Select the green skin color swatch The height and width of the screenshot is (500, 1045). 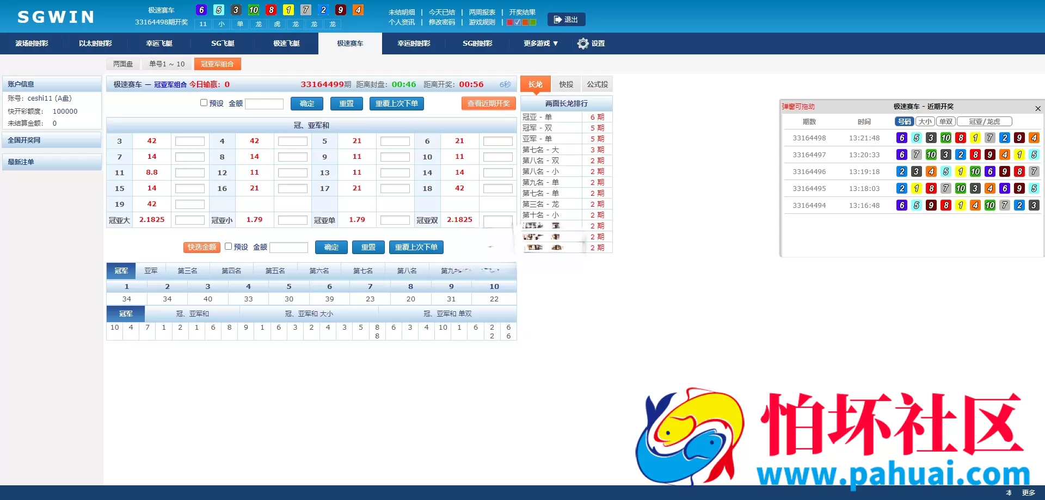pos(533,22)
